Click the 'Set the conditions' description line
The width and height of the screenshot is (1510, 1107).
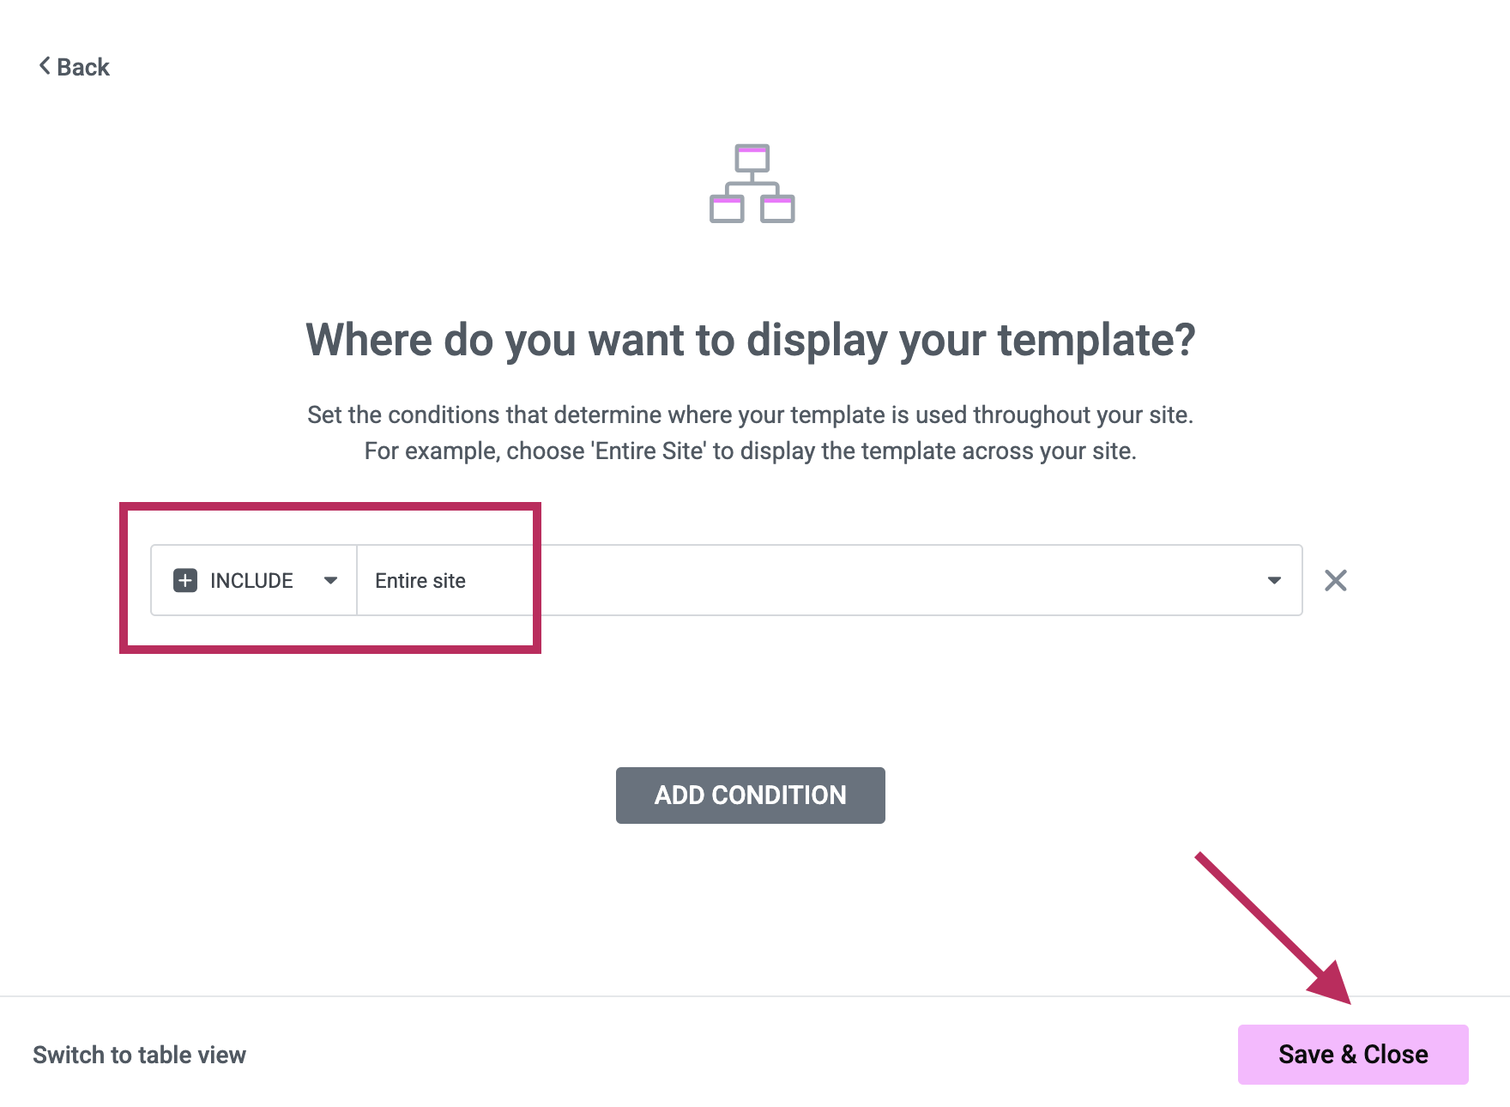pos(750,415)
